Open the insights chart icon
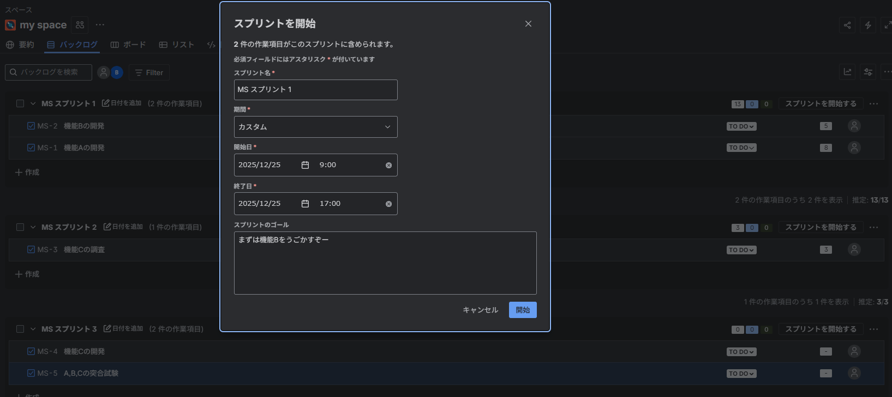892x397 pixels. pos(847,72)
